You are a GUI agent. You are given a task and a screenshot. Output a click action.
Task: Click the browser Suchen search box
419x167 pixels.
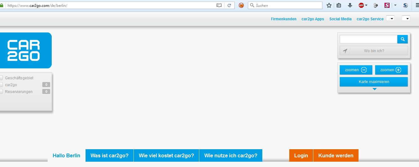(285, 5)
